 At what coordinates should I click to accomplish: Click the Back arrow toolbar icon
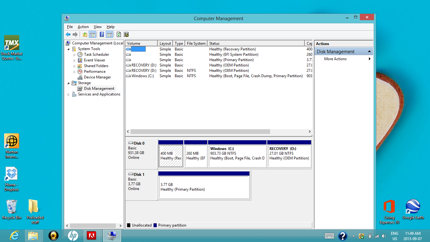pyautogui.click(x=68, y=35)
